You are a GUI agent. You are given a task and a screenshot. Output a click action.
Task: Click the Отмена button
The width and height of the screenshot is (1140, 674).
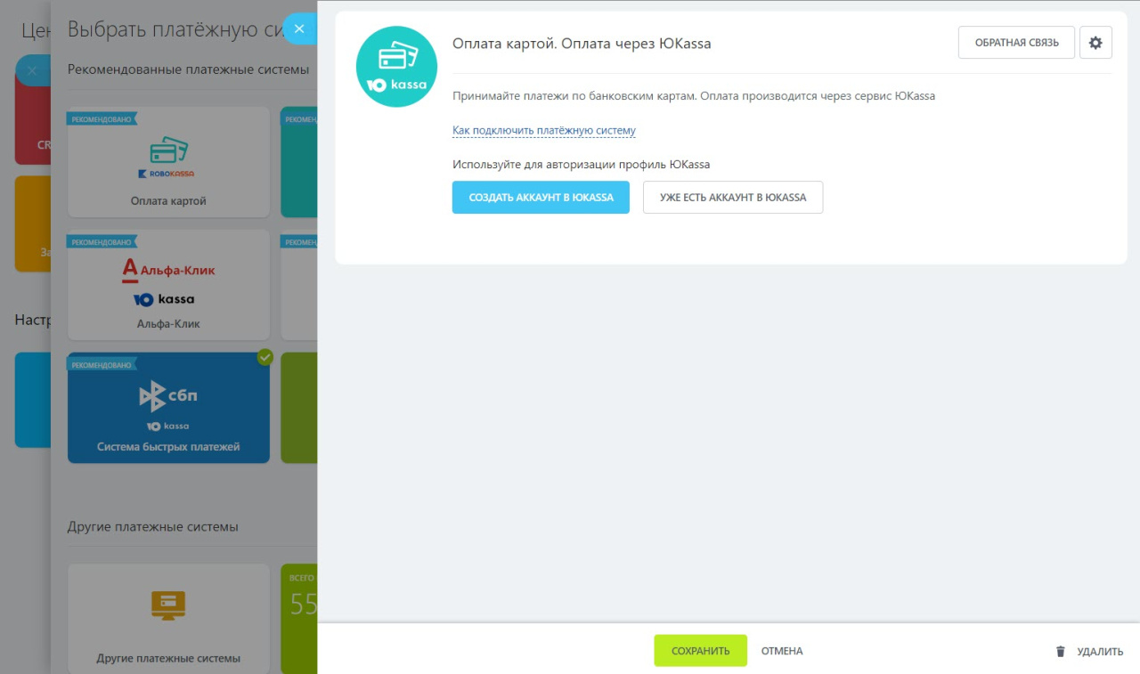782,651
